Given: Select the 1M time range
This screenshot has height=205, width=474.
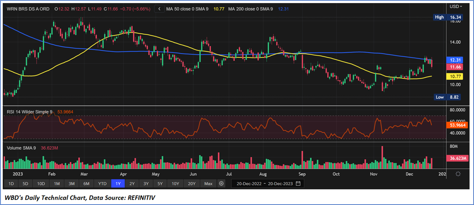Looking at the screenshot, I should [57, 184].
